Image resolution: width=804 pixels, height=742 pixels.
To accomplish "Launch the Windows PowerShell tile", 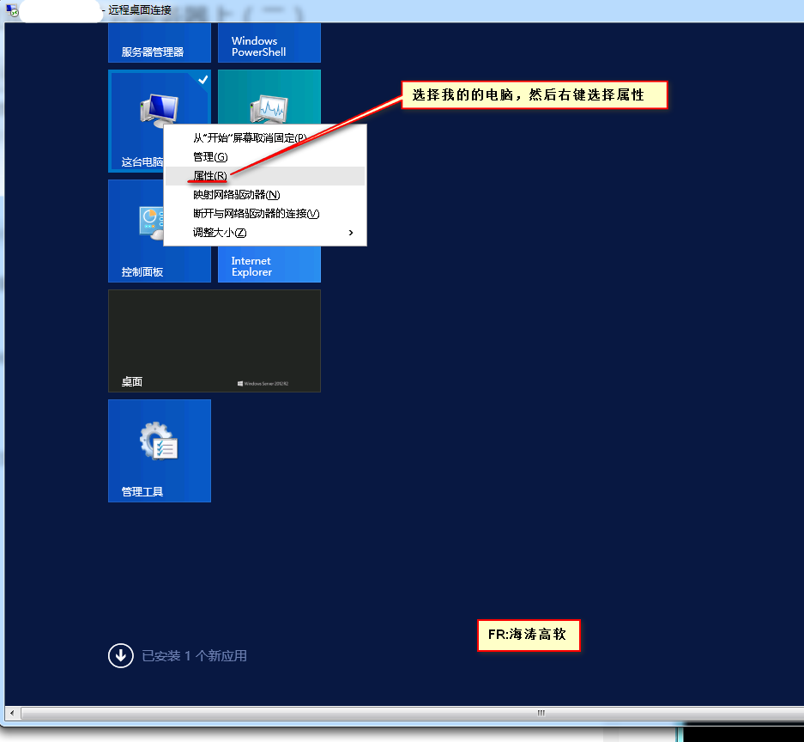I will point(269,43).
